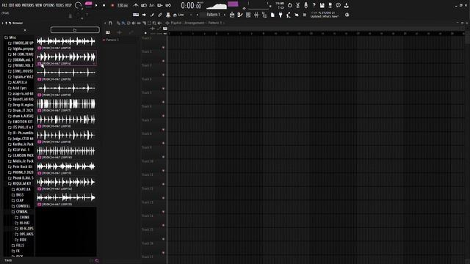Open the BASS subfolder
470x264 pixels.
click(x=18, y=195)
